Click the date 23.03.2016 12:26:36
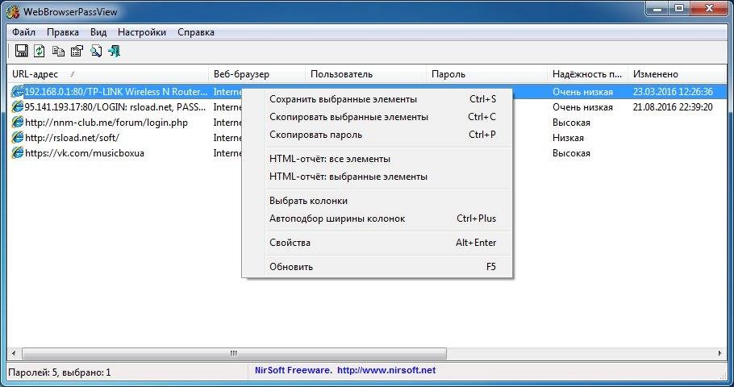 673,92
